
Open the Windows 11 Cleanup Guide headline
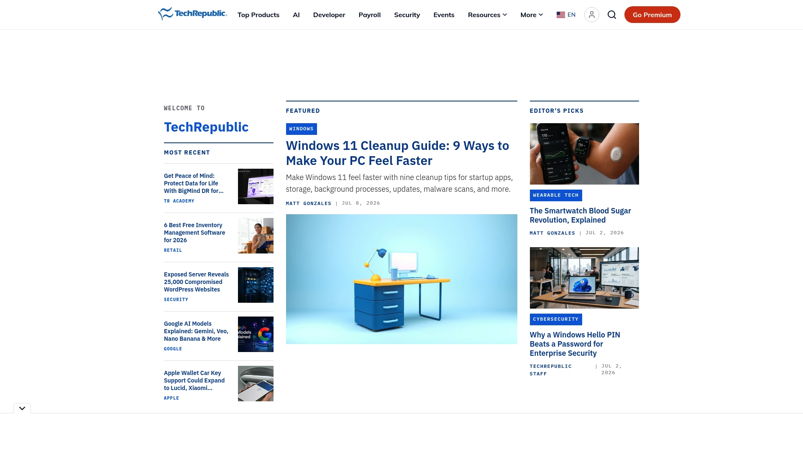[x=397, y=153]
